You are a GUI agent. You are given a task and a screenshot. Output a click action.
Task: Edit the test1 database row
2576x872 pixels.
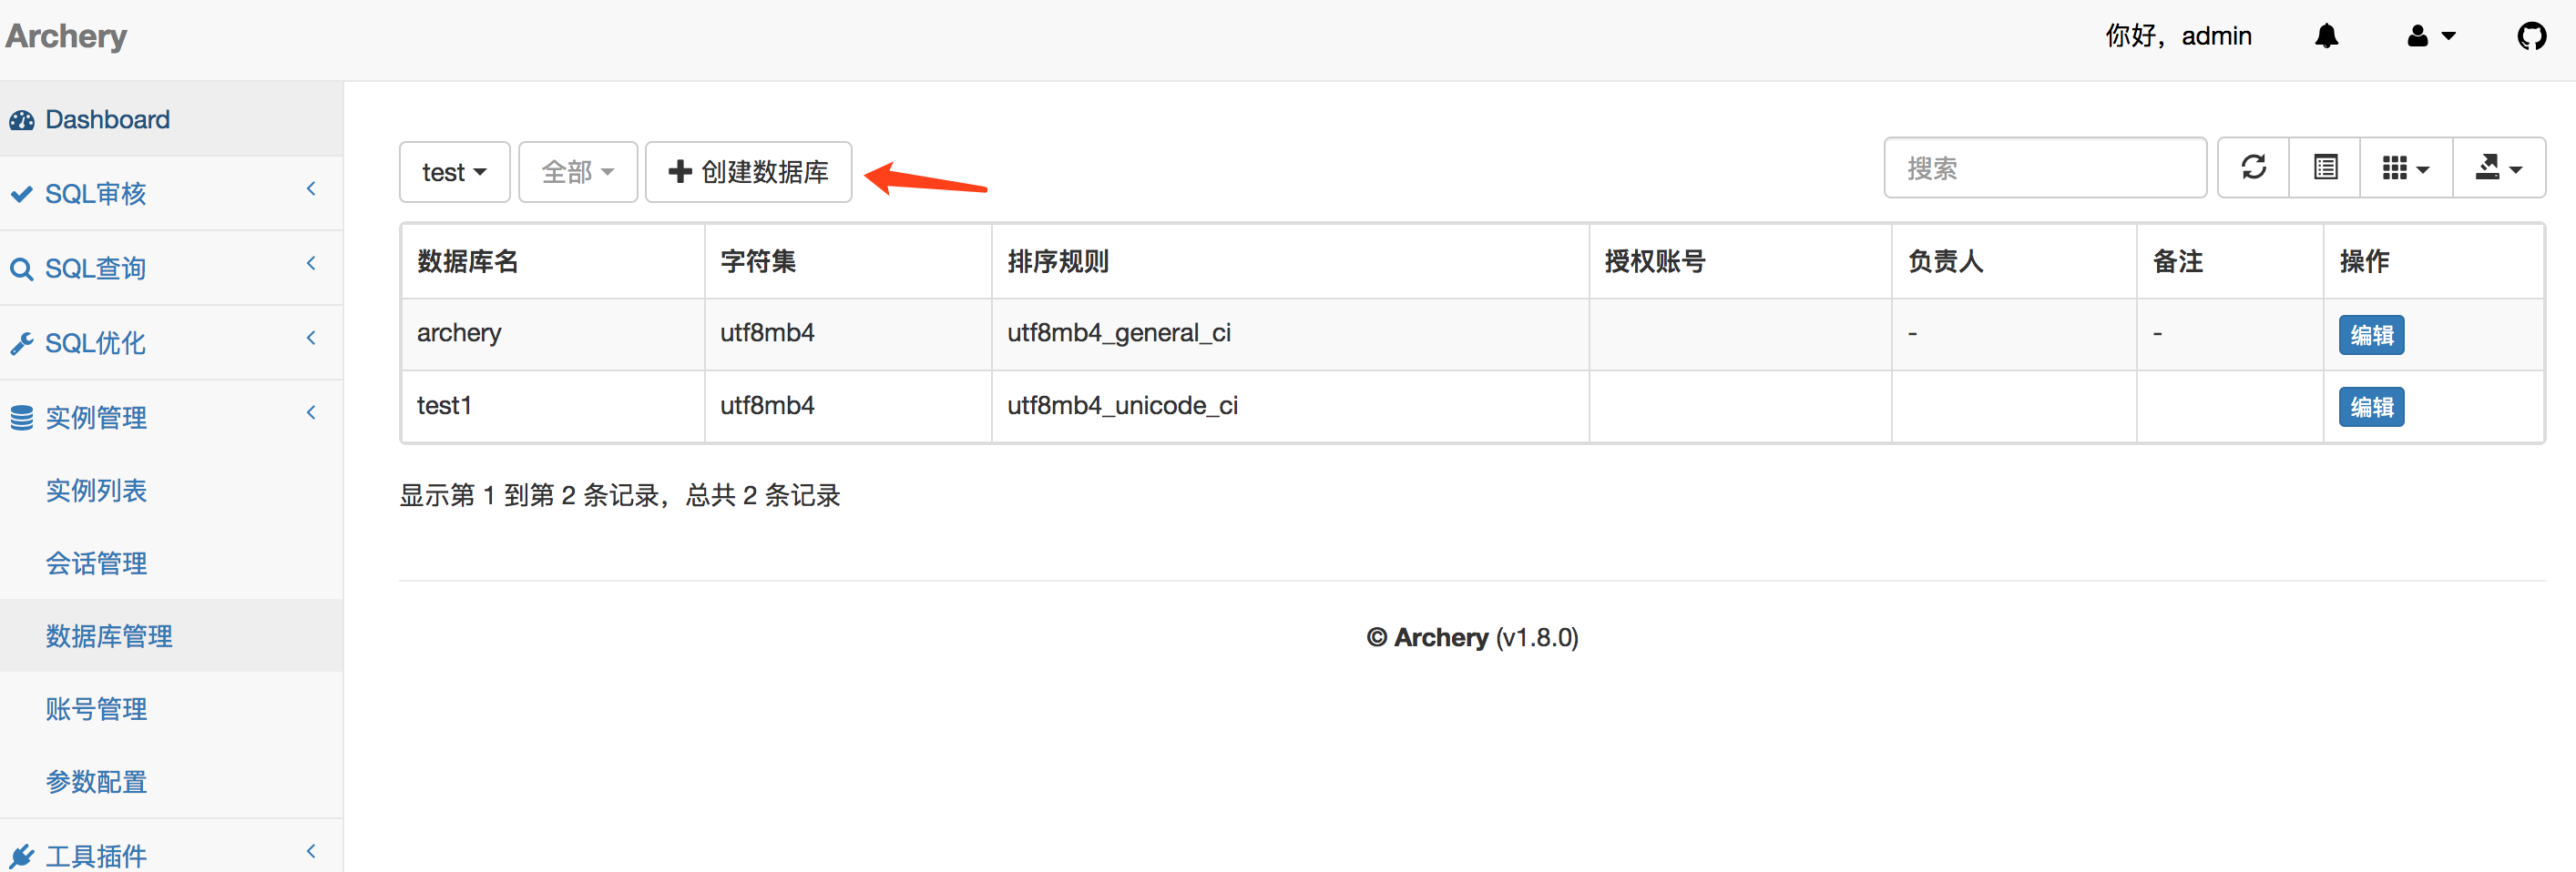[2371, 407]
